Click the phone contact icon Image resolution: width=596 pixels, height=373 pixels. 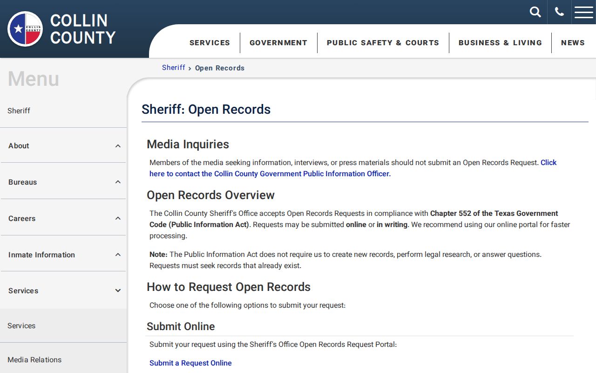[x=559, y=12]
